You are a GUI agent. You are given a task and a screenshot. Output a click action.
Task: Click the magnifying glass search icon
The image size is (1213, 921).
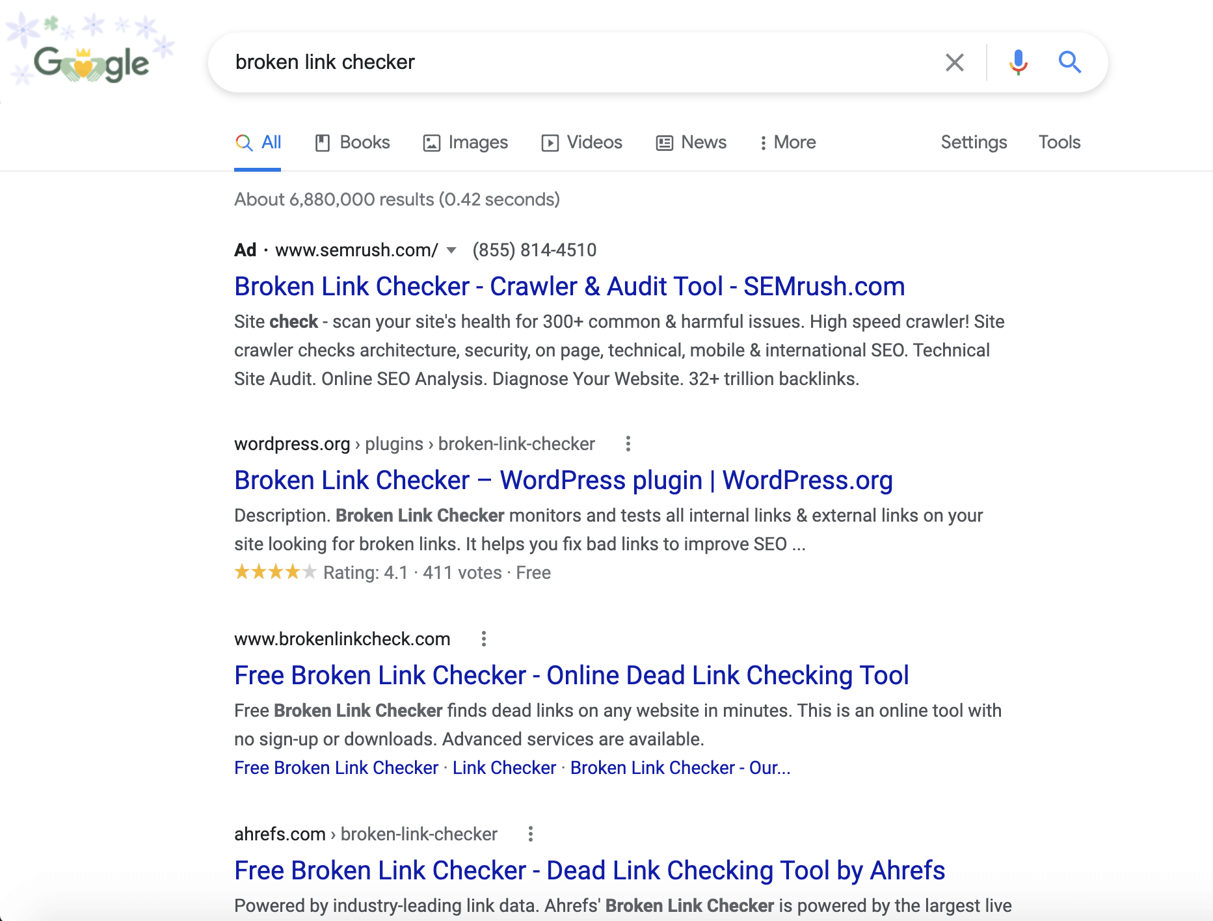coord(1070,62)
